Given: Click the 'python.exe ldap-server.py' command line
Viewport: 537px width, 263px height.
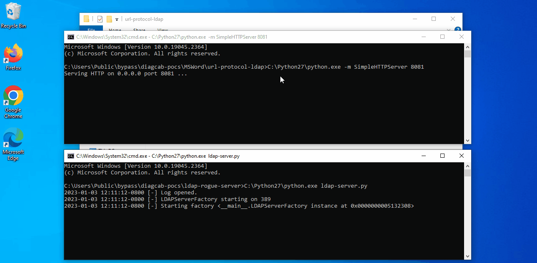Looking at the screenshot, I should [x=216, y=186].
